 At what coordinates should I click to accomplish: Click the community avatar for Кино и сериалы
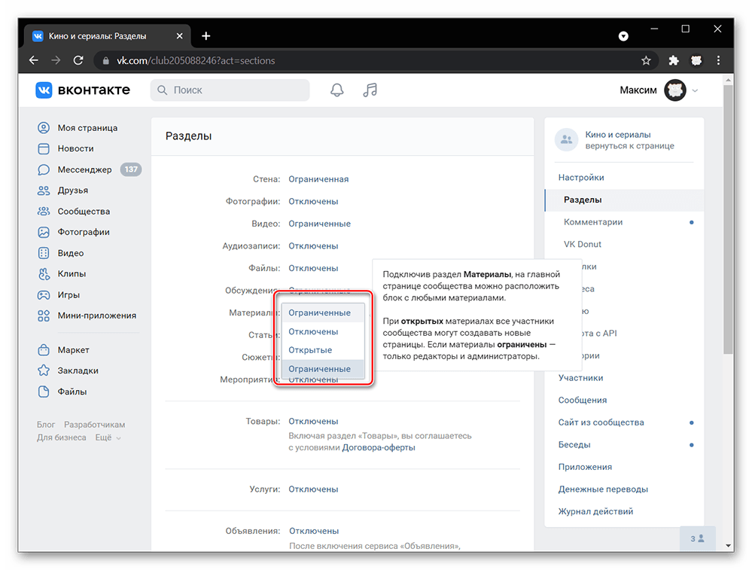coord(566,139)
